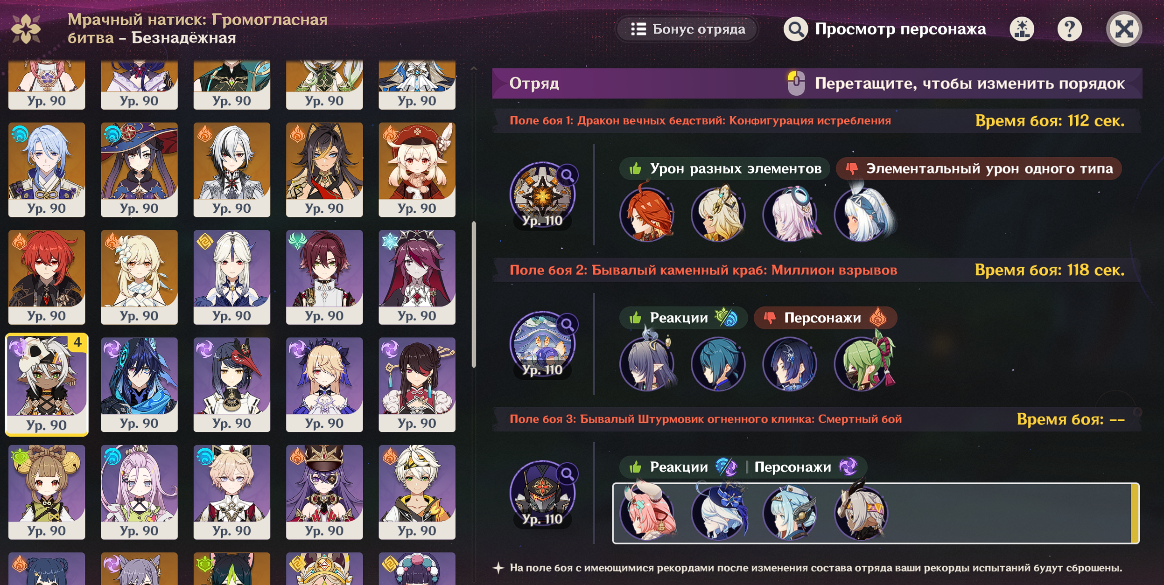Close the team setup screen
The width and height of the screenshot is (1164, 585).
point(1124,29)
